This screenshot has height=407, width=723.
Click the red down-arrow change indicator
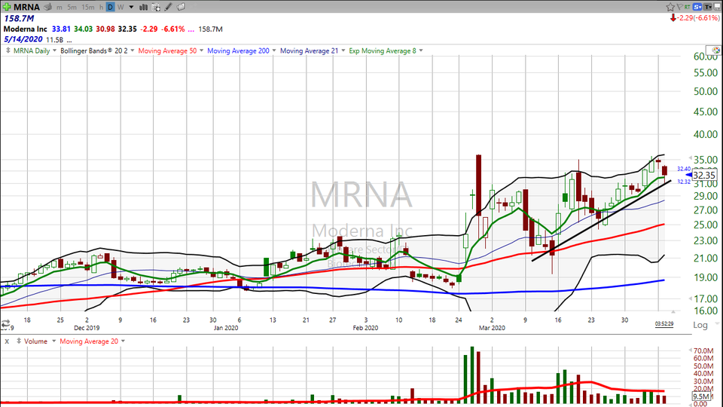[x=673, y=18]
